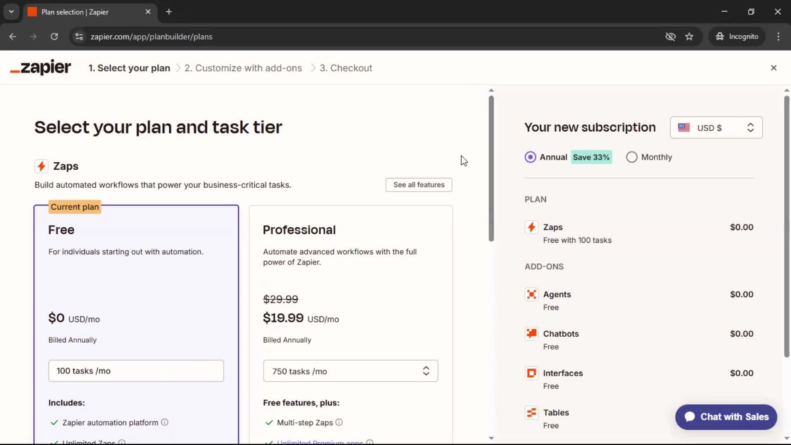Go to step 3. Checkout
791x445 pixels.
pos(346,68)
